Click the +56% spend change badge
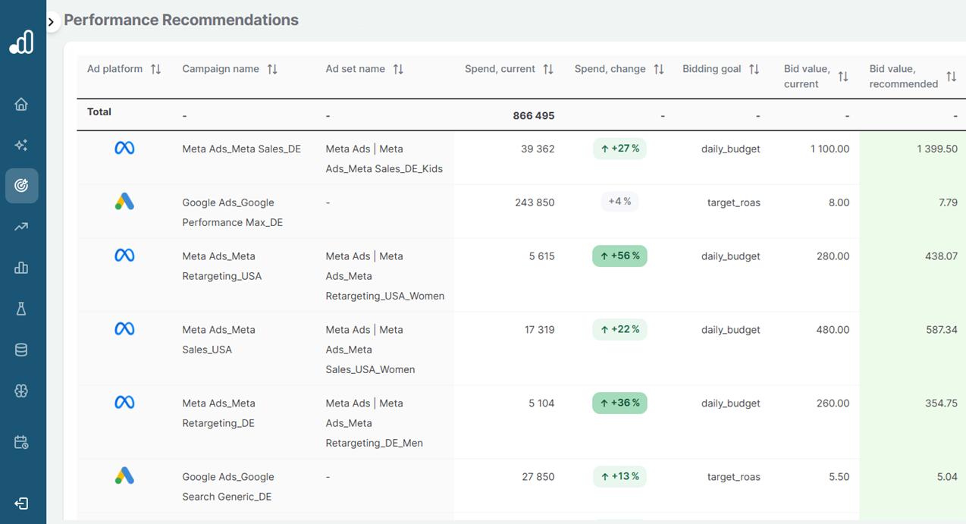Image resolution: width=966 pixels, height=524 pixels. (x=619, y=256)
